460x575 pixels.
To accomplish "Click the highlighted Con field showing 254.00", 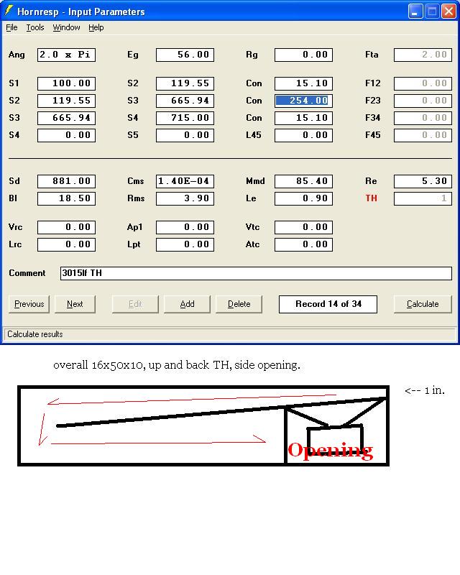I will (304, 101).
